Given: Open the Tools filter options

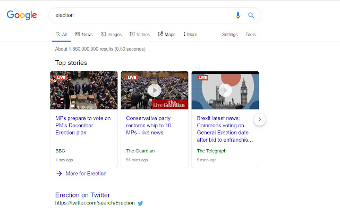Looking at the screenshot, I should tap(250, 35).
